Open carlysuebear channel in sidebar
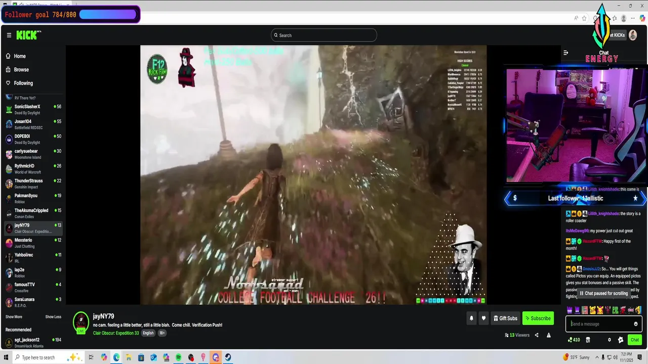The width and height of the screenshot is (648, 364). [x=33, y=154]
